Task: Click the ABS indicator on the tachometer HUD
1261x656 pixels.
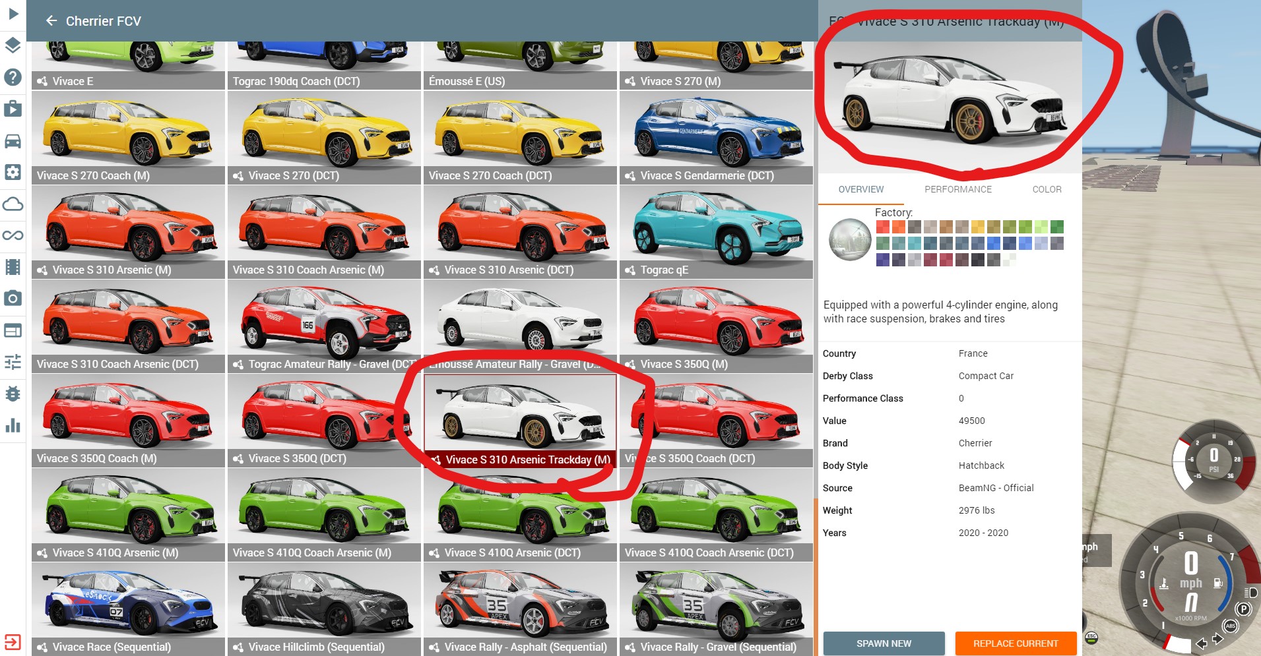Action: tap(1230, 626)
